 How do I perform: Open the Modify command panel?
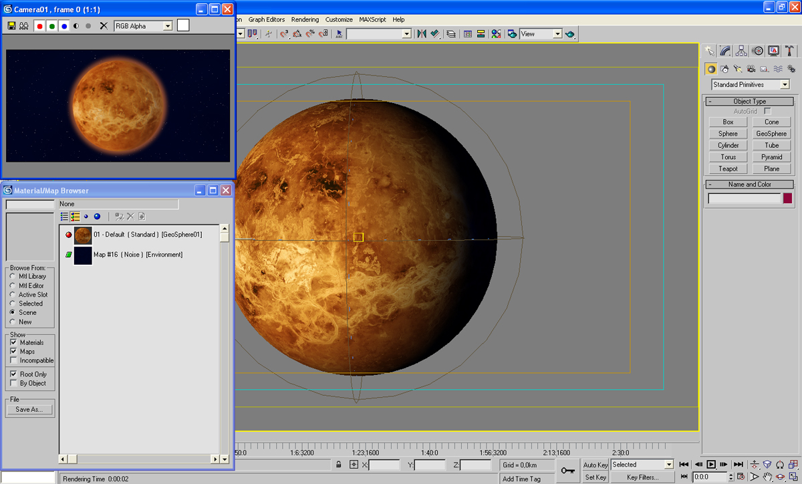pyautogui.click(x=726, y=50)
